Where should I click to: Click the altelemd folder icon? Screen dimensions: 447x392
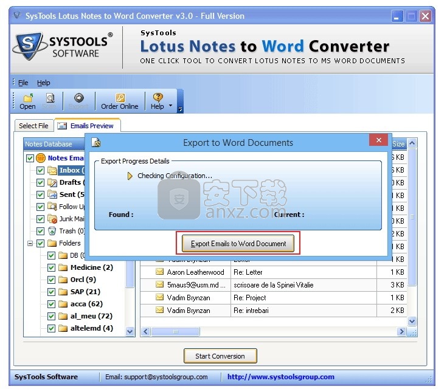coord(63,328)
